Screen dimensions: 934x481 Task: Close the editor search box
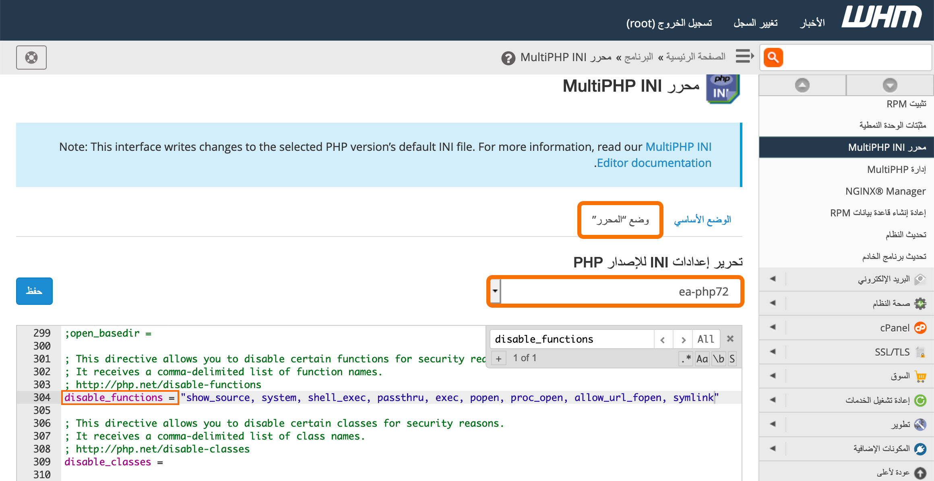click(x=730, y=339)
